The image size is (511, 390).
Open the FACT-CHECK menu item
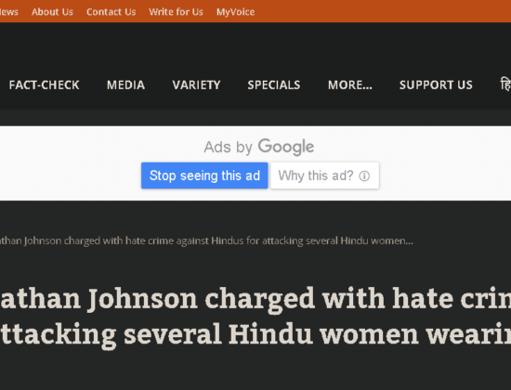click(x=45, y=85)
